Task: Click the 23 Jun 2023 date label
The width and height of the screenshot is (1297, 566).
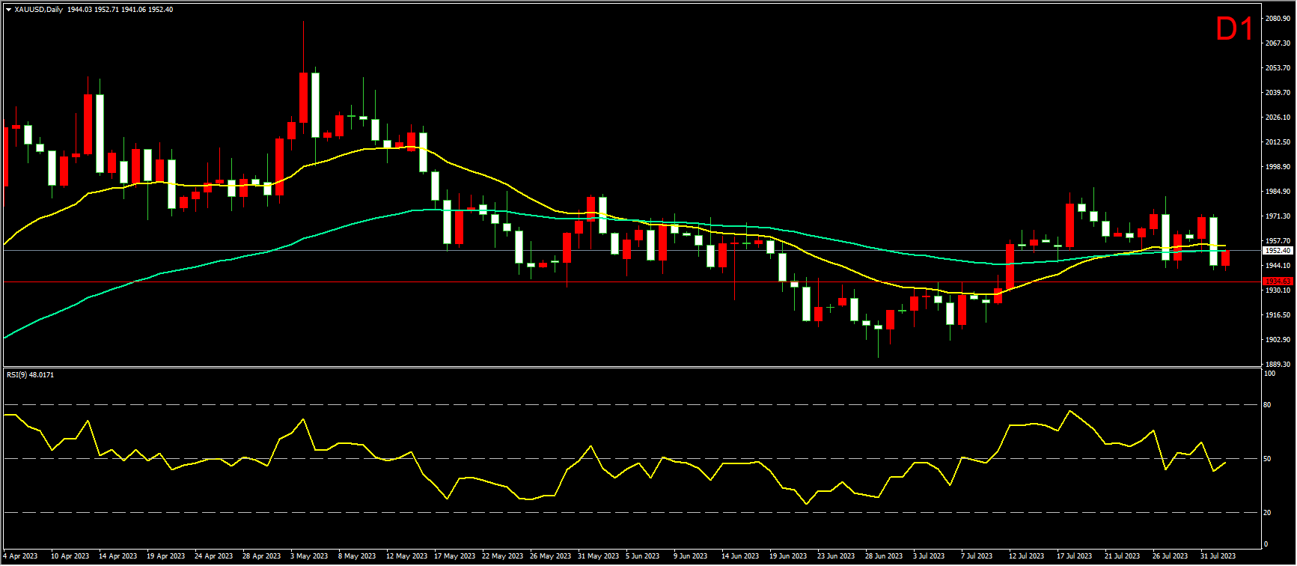Action: pyautogui.click(x=836, y=556)
